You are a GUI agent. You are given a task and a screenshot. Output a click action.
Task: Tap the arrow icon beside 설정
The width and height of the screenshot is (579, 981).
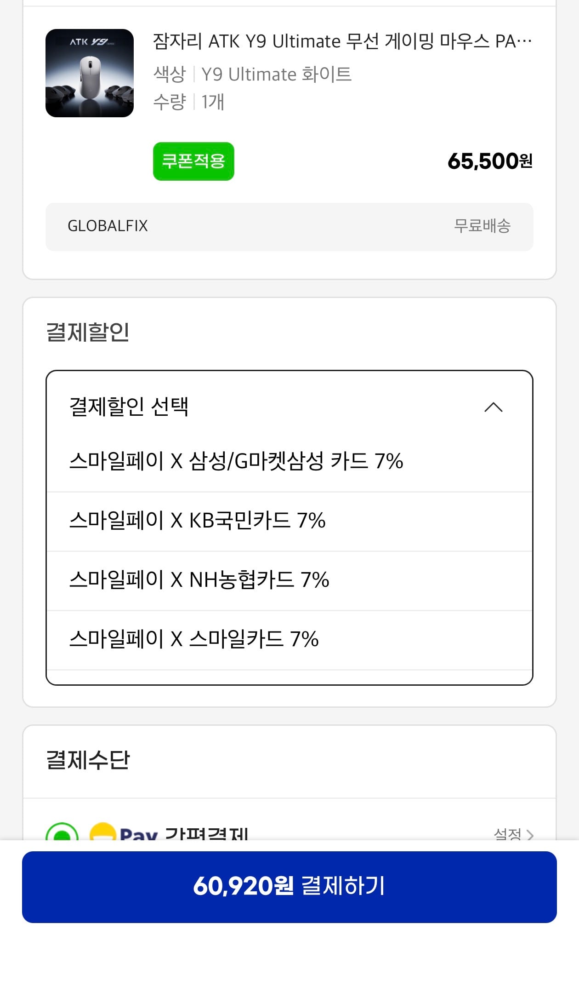(x=530, y=834)
